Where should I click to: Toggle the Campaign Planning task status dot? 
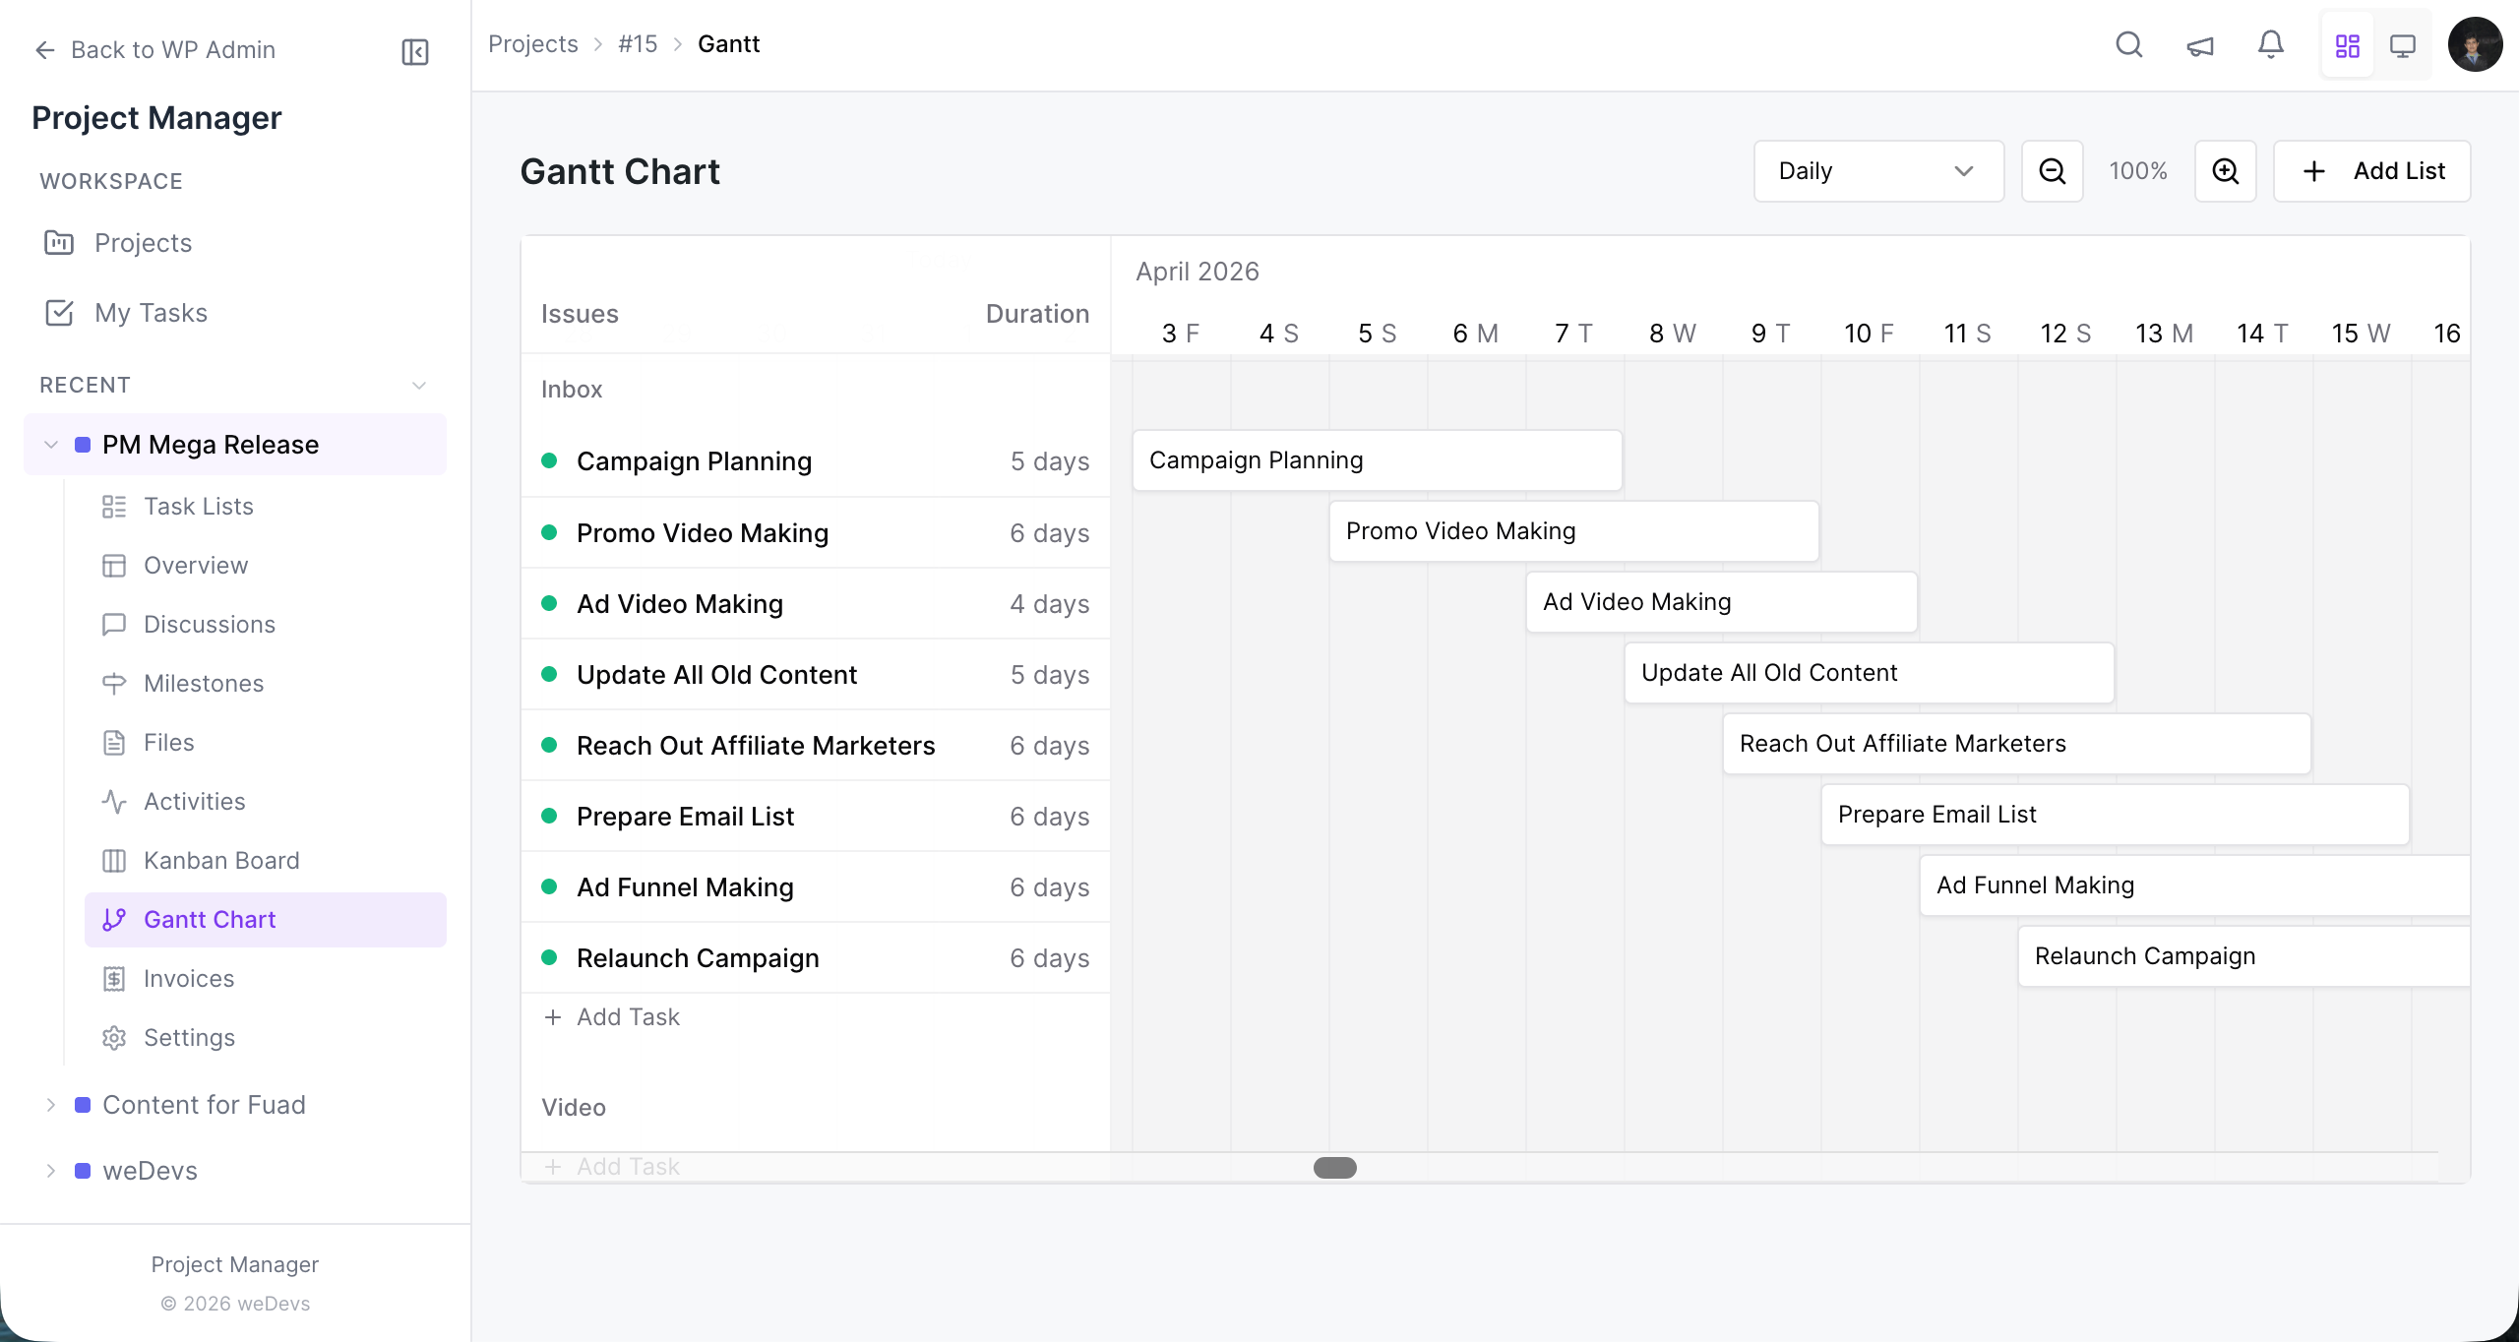coord(549,460)
